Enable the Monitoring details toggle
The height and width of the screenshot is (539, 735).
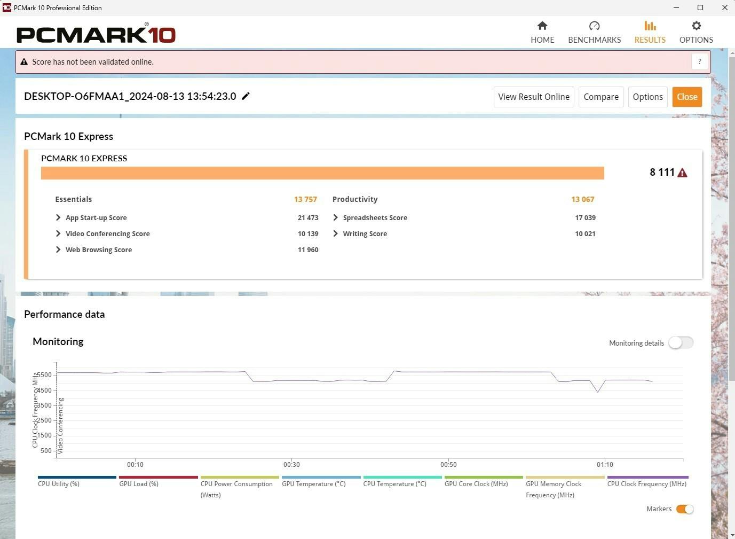tap(681, 343)
